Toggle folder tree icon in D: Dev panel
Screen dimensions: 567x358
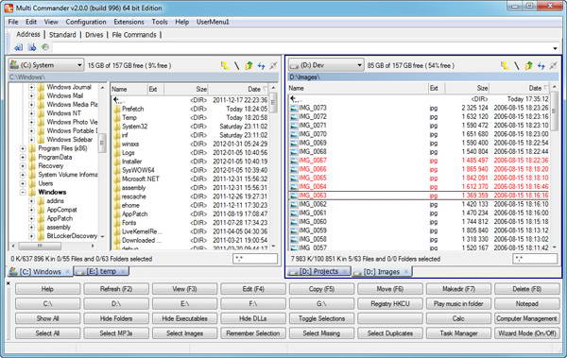click(x=505, y=65)
